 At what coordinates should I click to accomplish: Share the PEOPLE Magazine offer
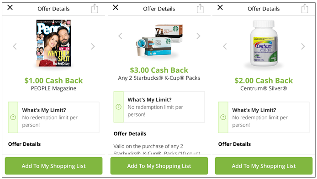95,9
